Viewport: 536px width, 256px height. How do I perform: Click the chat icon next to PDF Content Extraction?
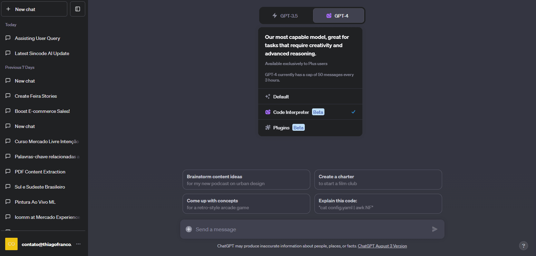[x=8, y=172]
